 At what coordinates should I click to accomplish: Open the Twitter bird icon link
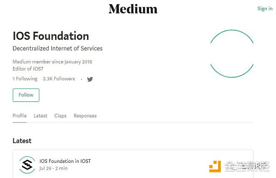(x=90, y=79)
